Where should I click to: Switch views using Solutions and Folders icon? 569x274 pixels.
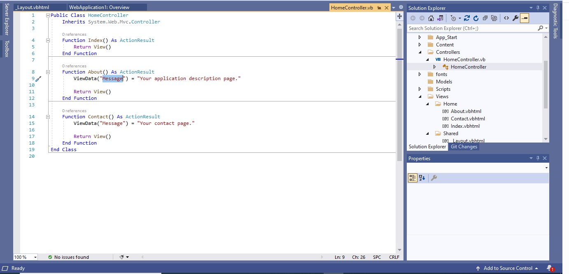440,18
